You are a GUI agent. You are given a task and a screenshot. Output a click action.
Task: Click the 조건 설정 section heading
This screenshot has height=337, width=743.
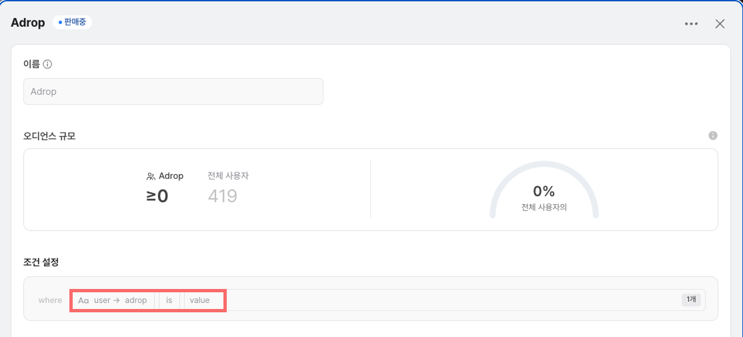click(x=41, y=262)
